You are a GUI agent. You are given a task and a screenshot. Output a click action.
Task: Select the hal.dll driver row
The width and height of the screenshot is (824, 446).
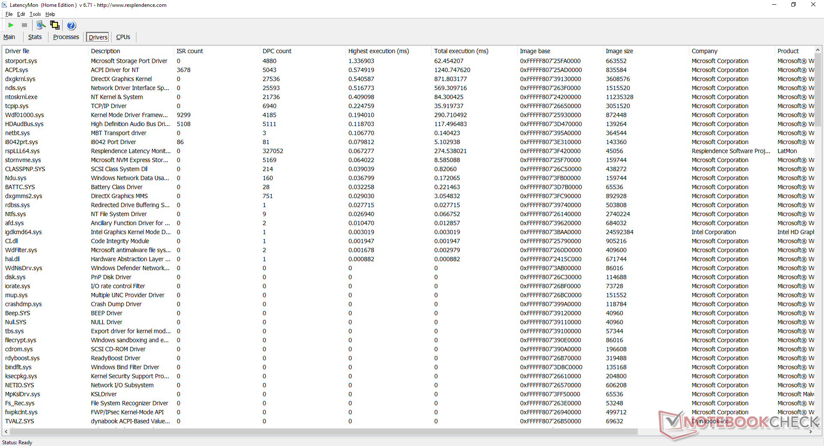(409, 259)
